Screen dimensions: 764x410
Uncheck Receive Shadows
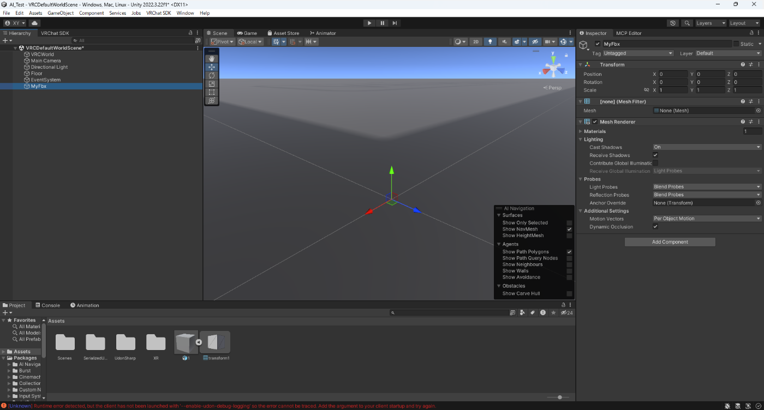(x=655, y=155)
